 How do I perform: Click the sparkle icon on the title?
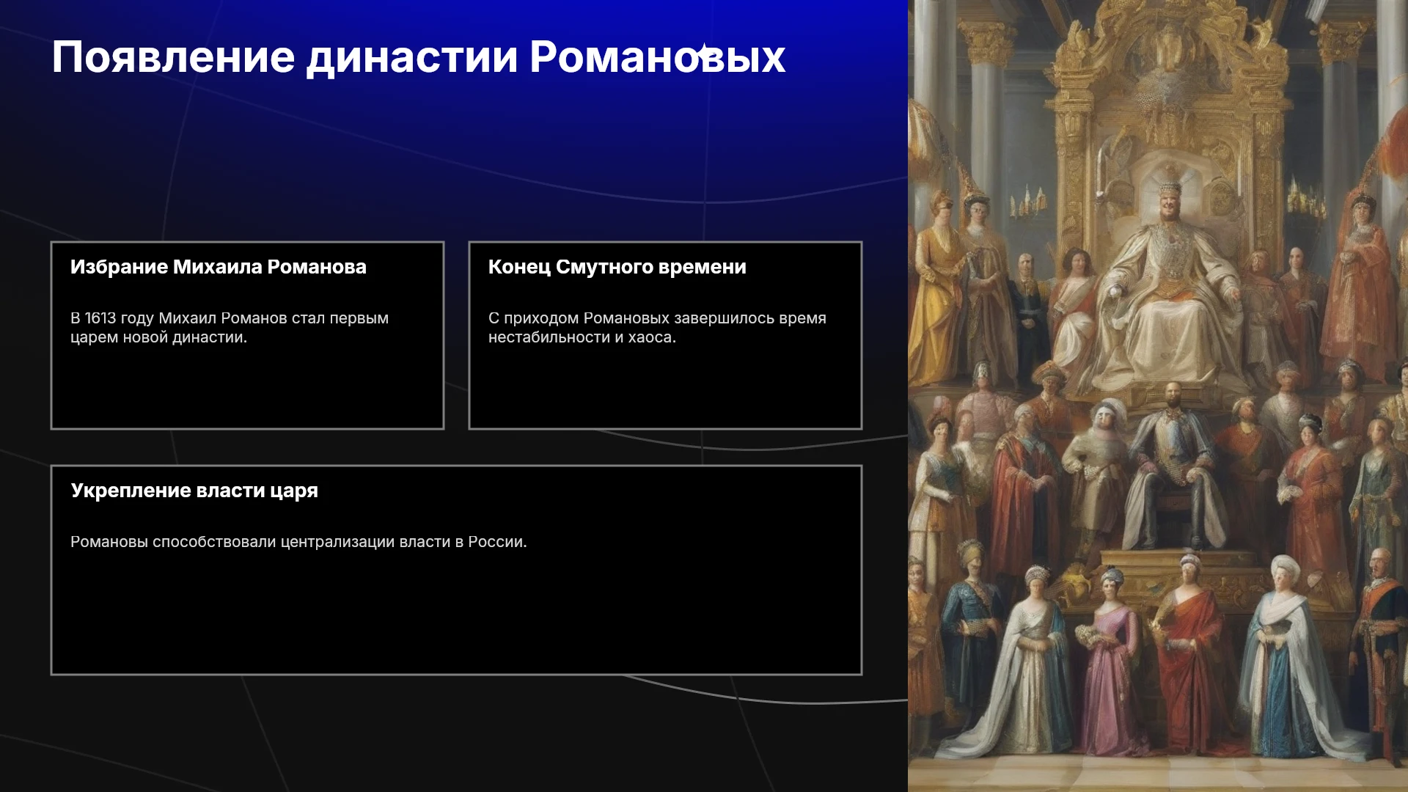(703, 52)
